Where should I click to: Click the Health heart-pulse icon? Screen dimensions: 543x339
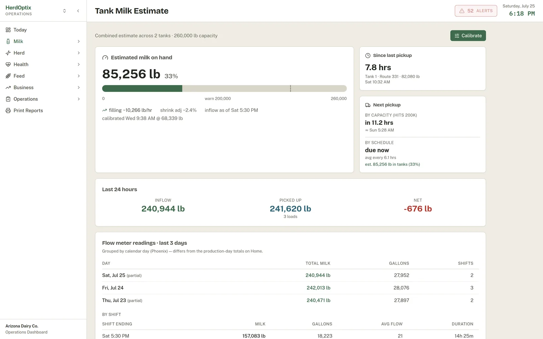[x=8, y=64]
